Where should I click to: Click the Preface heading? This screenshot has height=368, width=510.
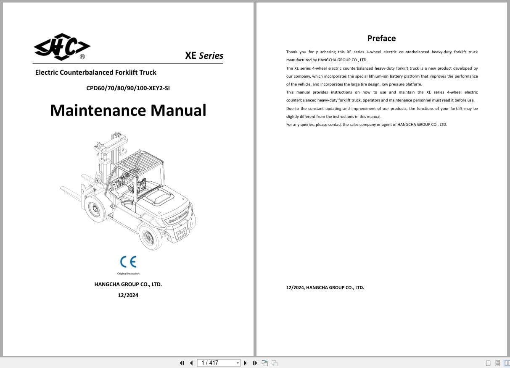[x=381, y=38]
